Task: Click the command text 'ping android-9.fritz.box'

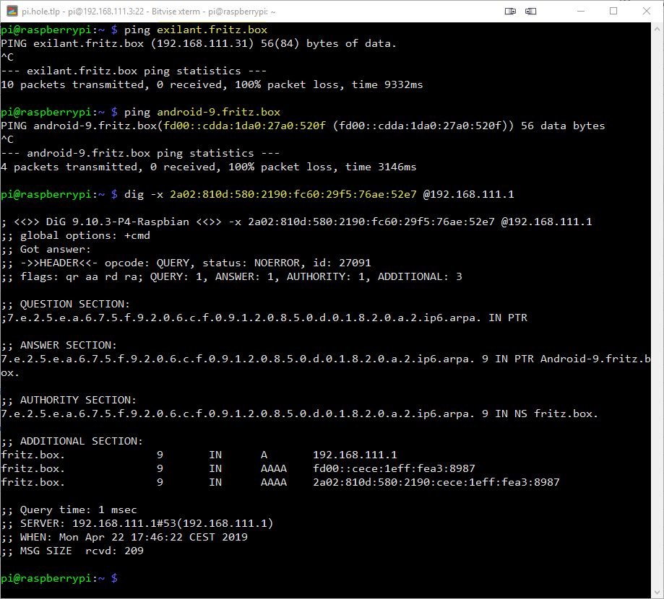Action: coord(202,112)
